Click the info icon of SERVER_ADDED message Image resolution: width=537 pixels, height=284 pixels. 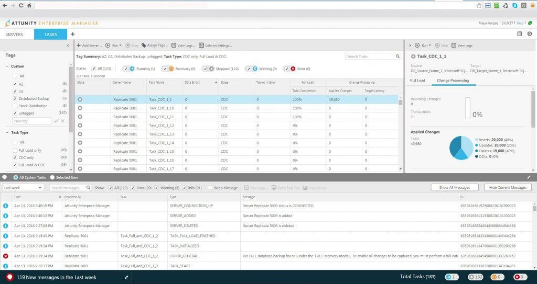tap(5, 215)
